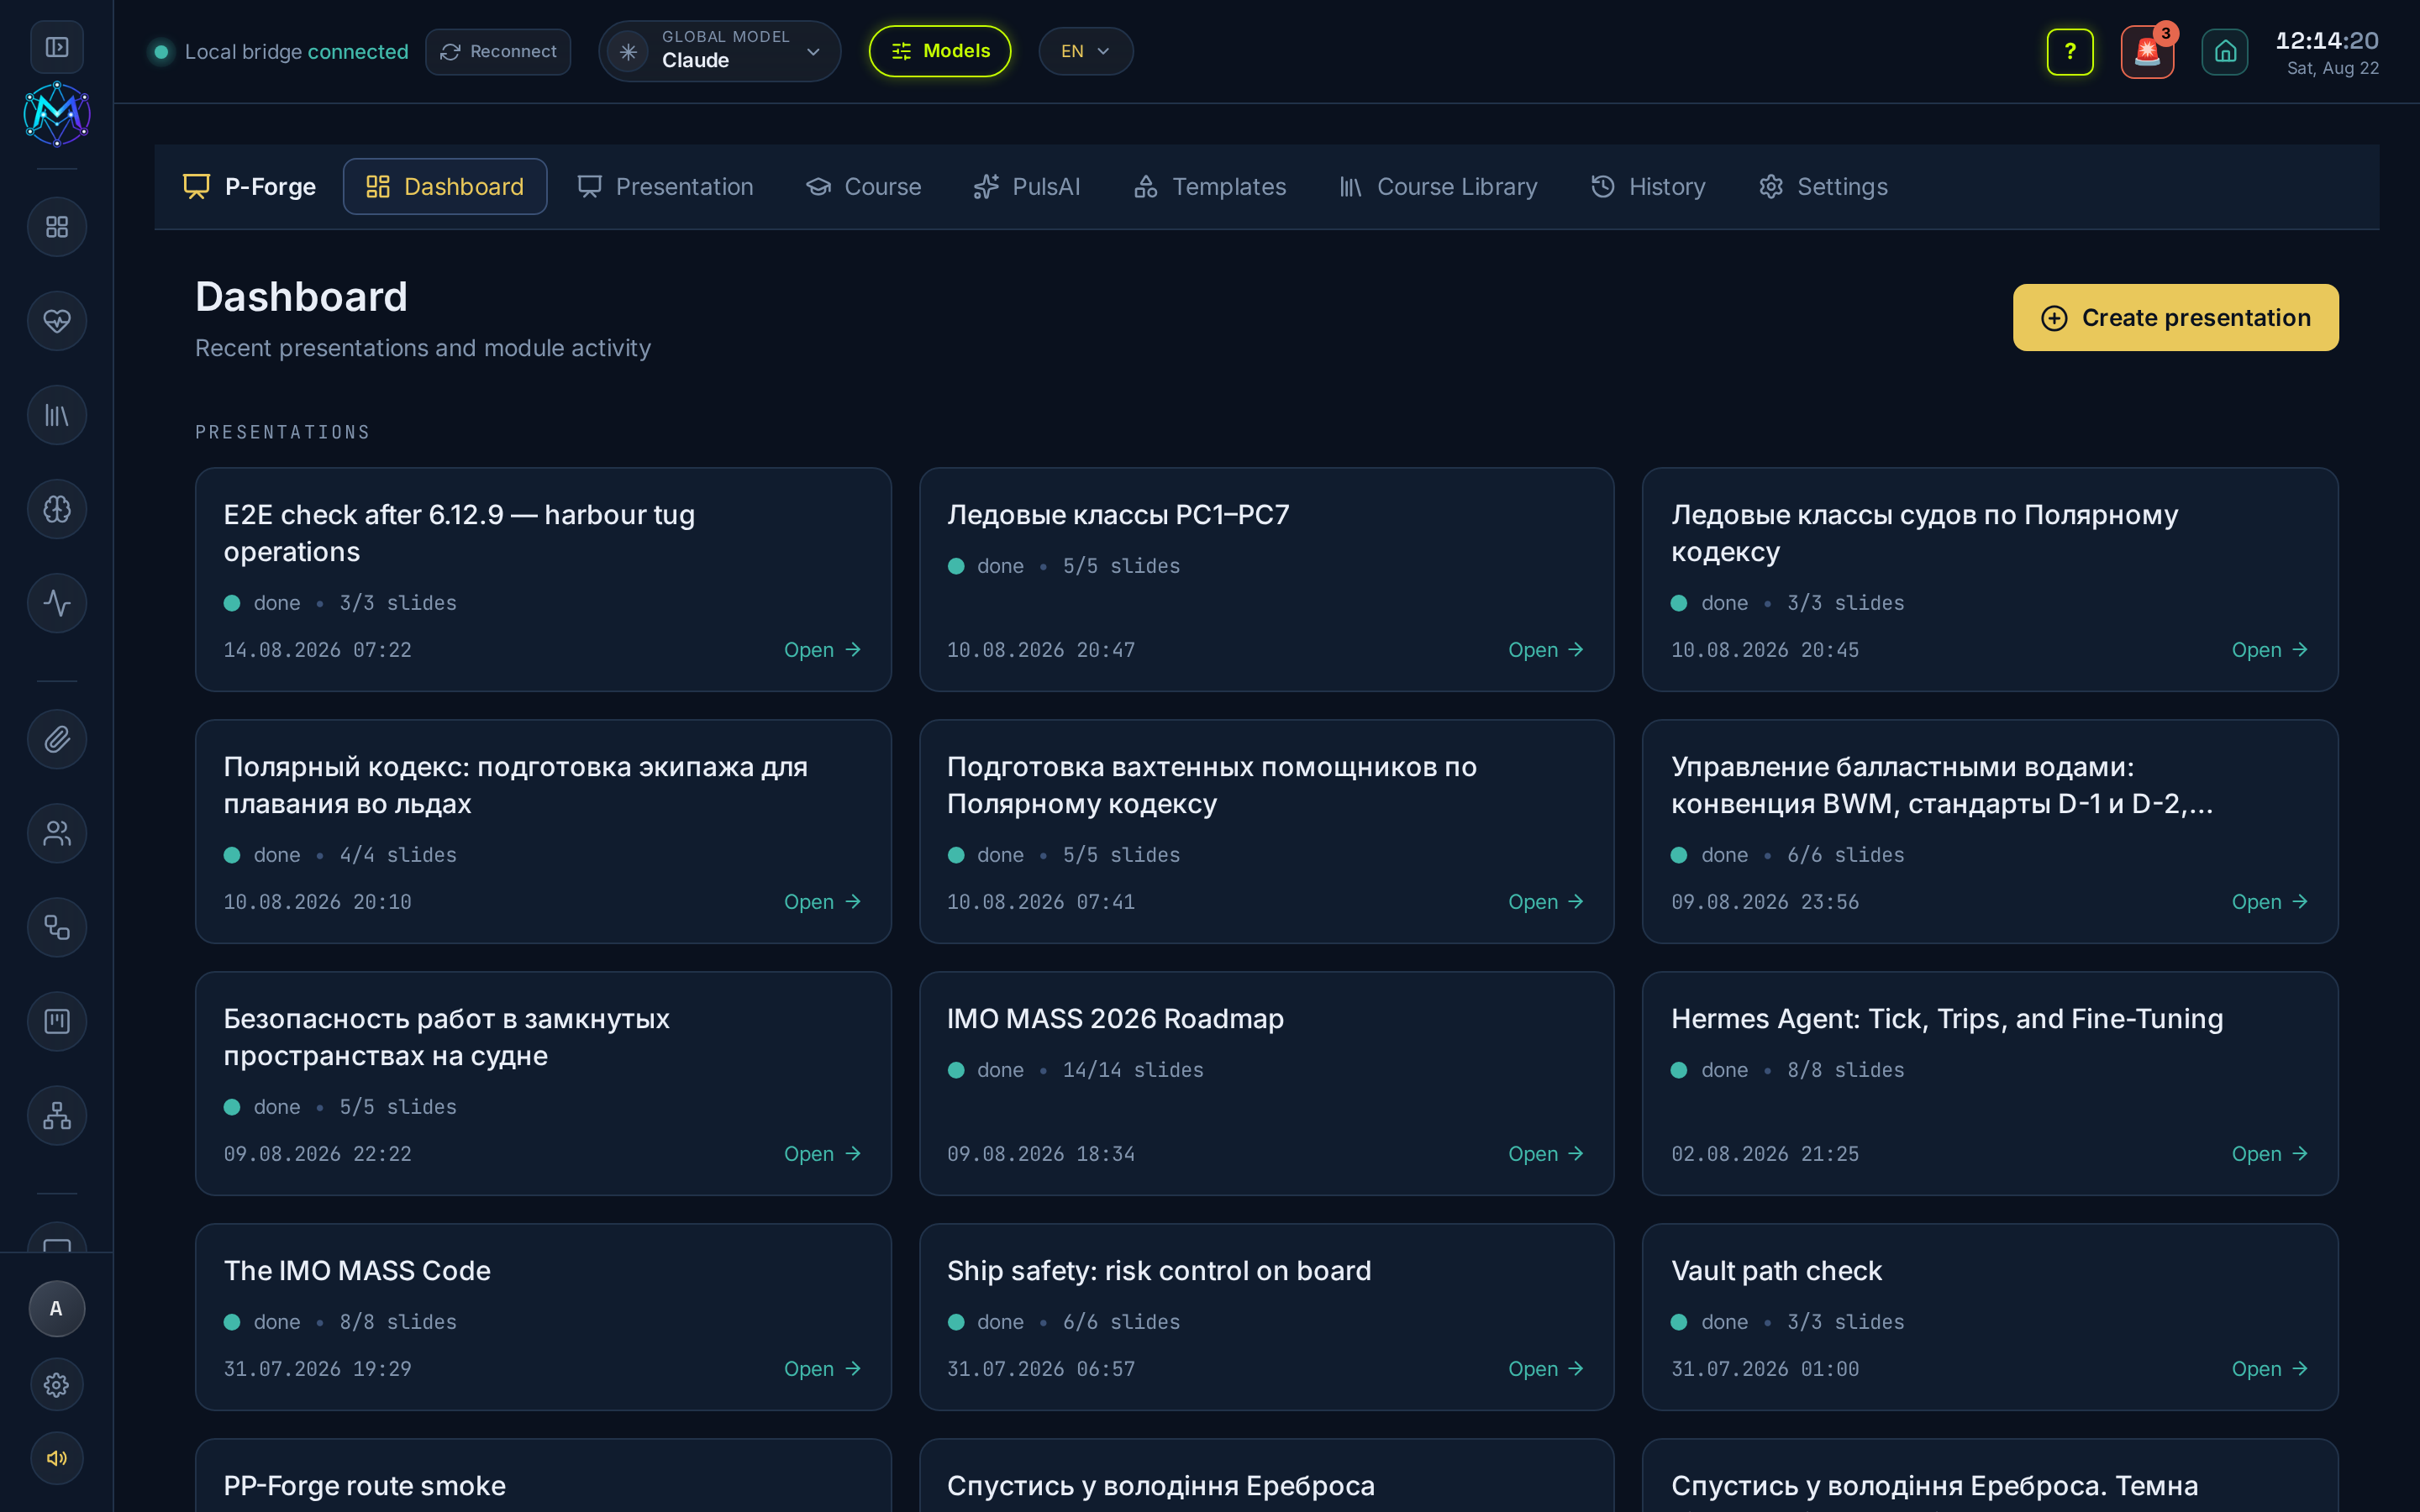Switch to the Course tab

(864, 186)
